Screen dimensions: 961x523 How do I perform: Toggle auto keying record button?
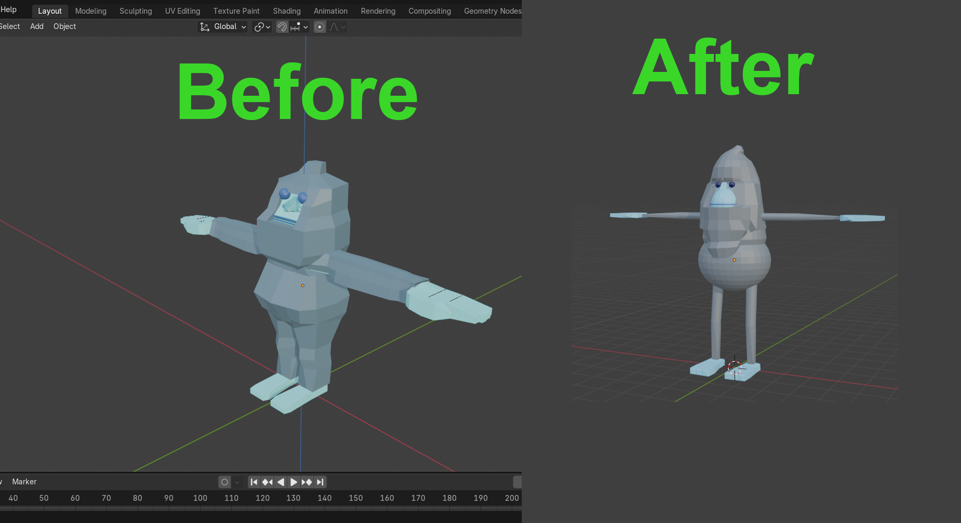pos(225,482)
